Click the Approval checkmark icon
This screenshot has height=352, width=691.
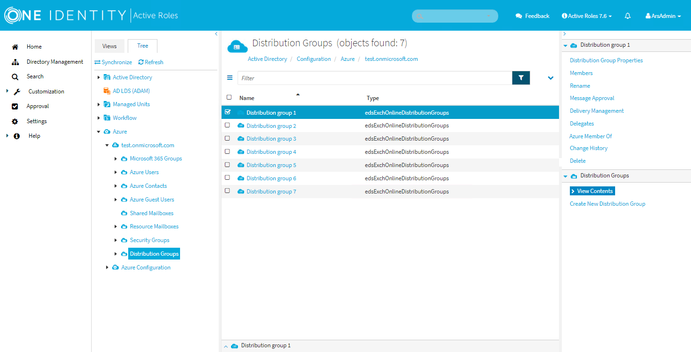click(x=15, y=106)
